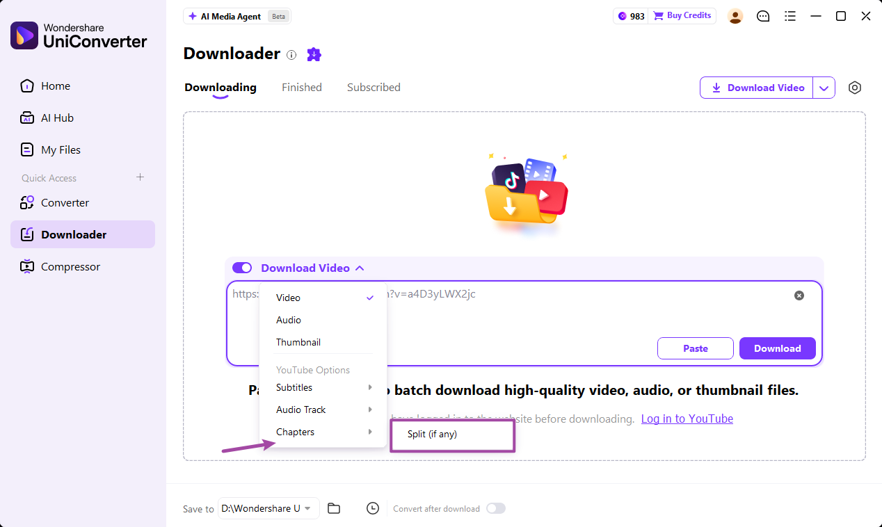This screenshot has width=882, height=527.
Task: Open the output folder icon
Action: tap(334, 508)
